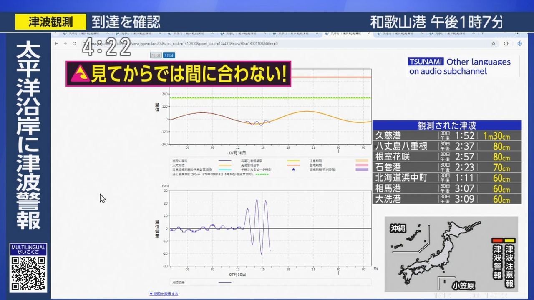The image size is (534, 300).
Task: Expand the 説明を表示する section
Action: 164,294
